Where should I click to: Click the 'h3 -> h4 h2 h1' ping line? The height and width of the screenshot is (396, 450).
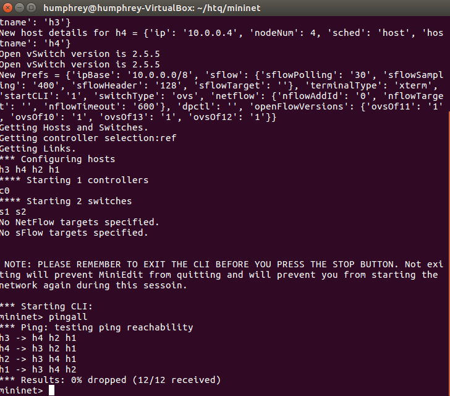tap(38, 338)
